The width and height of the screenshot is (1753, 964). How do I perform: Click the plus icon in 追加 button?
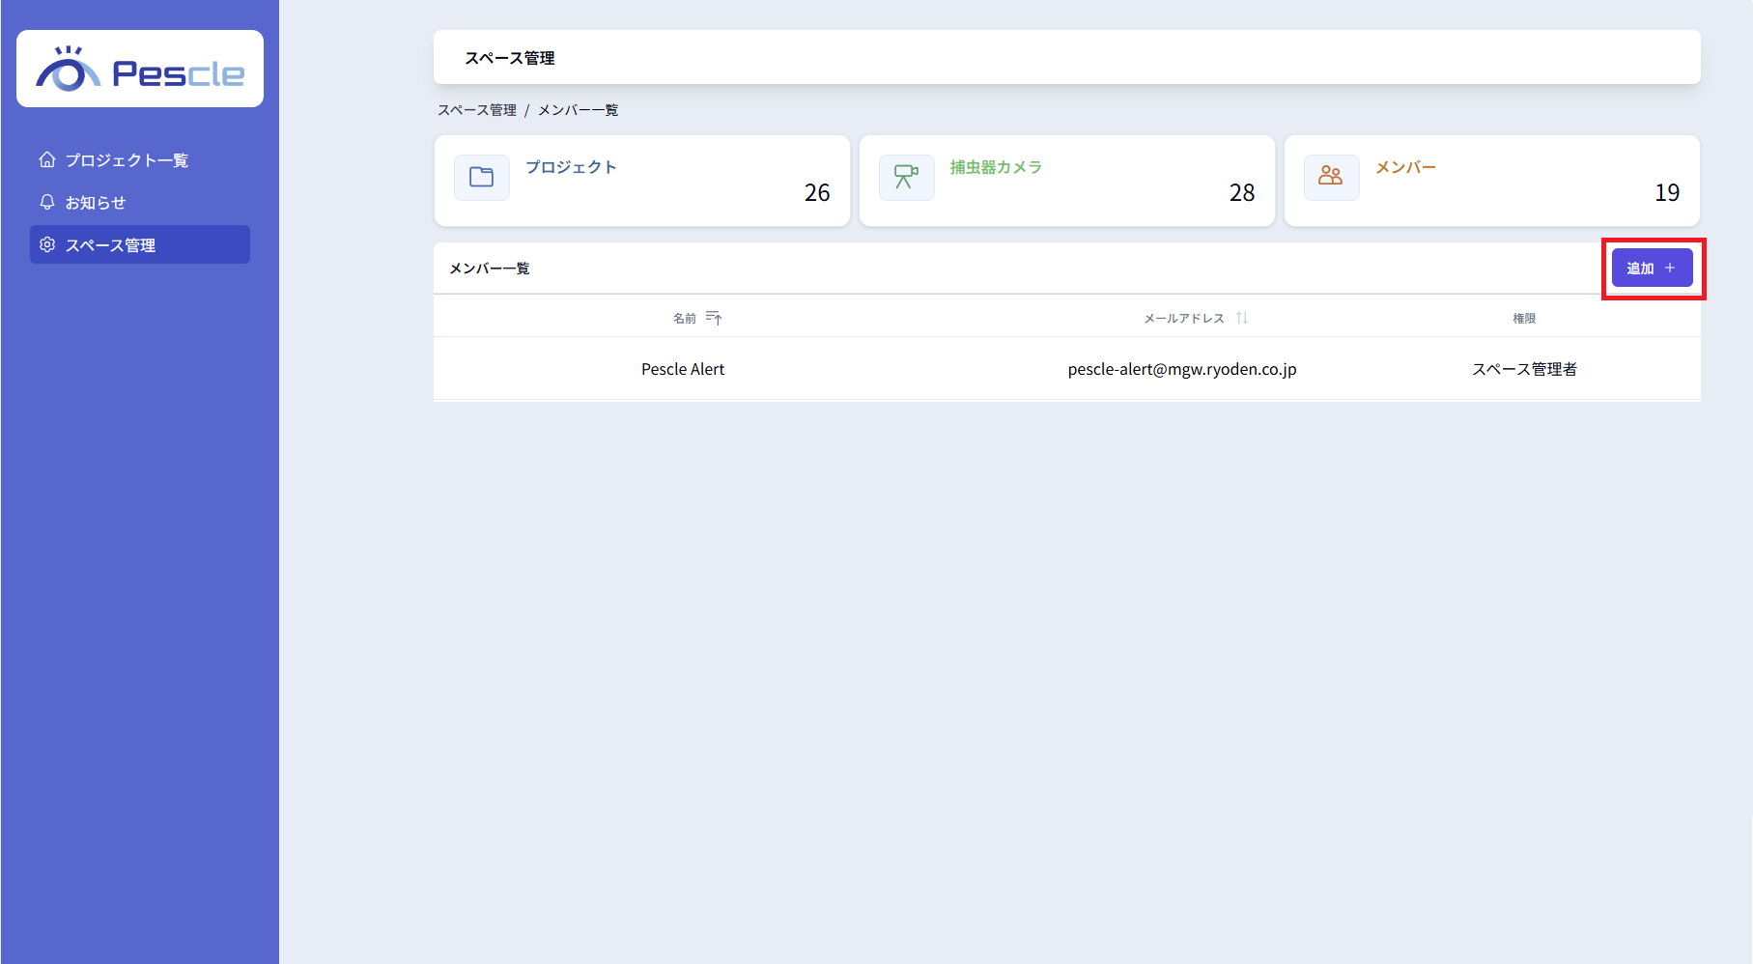click(x=1670, y=268)
